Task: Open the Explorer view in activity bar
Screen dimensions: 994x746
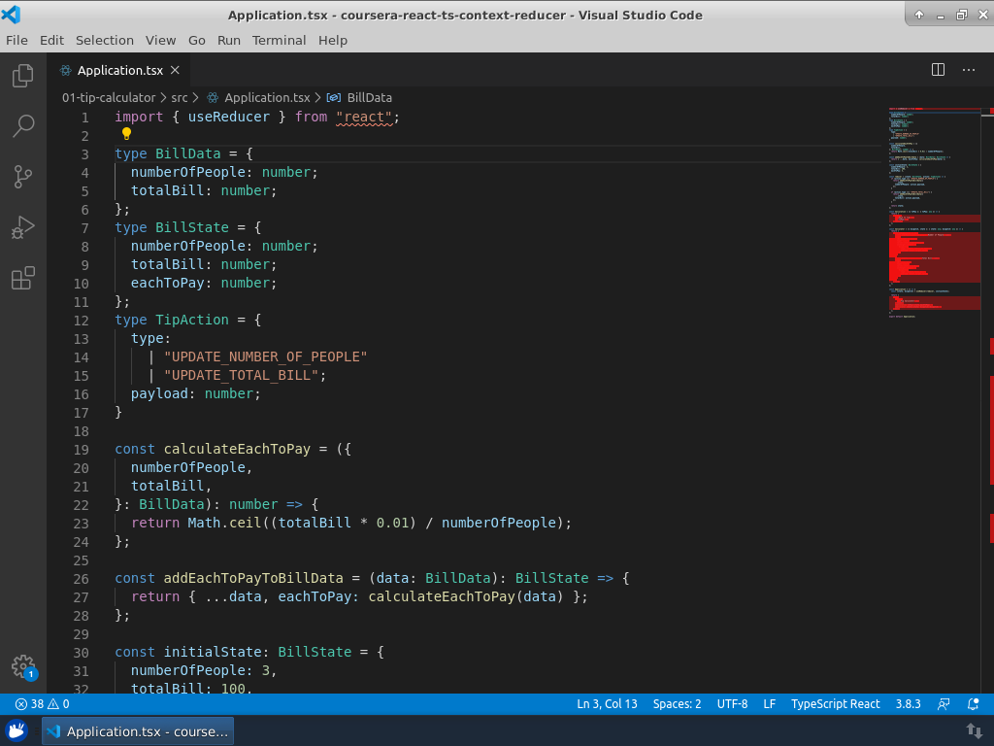Action: pyautogui.click(x=23, y=76)
